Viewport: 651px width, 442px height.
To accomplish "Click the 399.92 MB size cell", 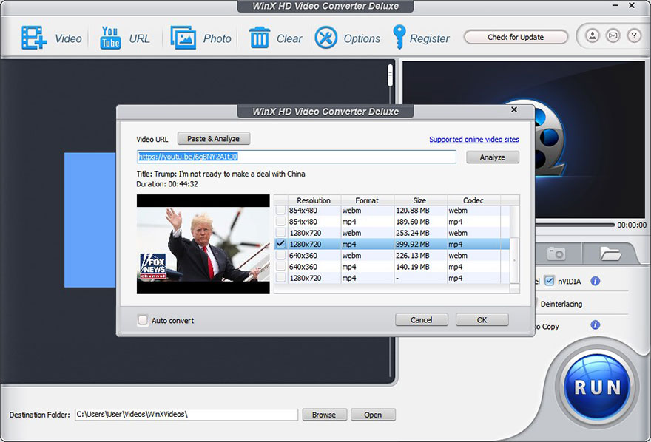I will [x=420, y=244].
